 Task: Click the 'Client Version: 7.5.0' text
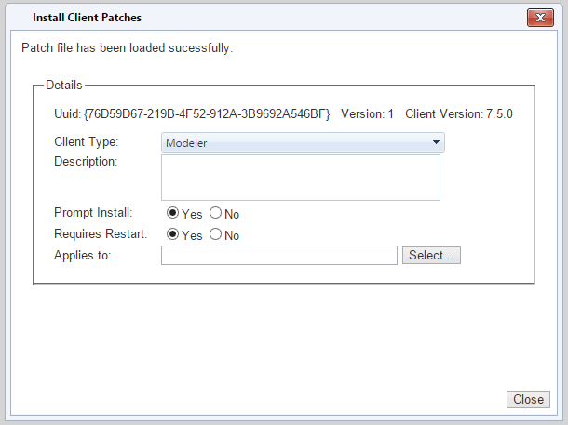[459, 114]
